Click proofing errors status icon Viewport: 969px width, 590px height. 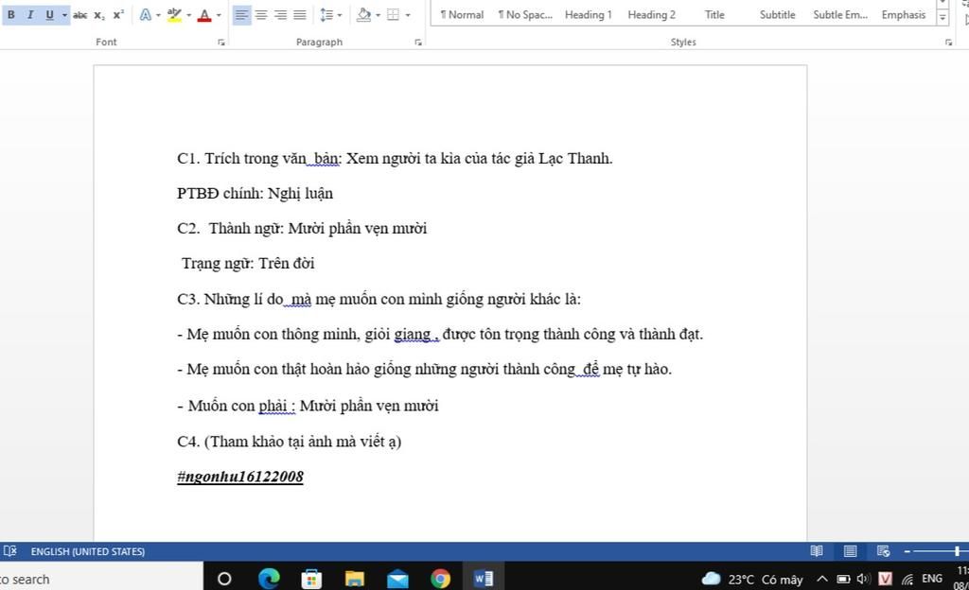pos(9,551)
